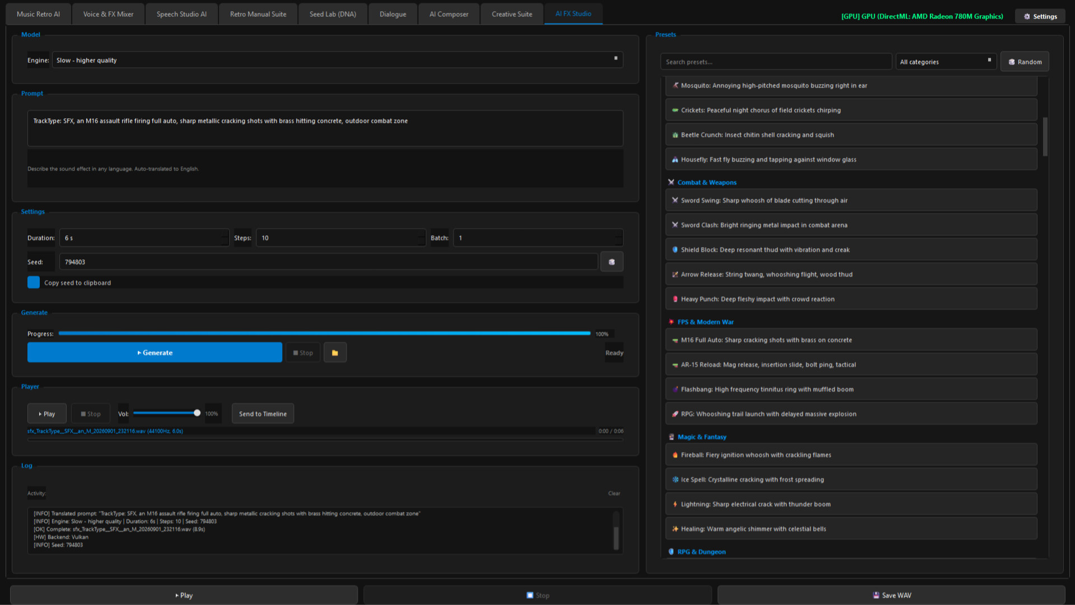Select the M16 Full Auto preset

(851, 340)
